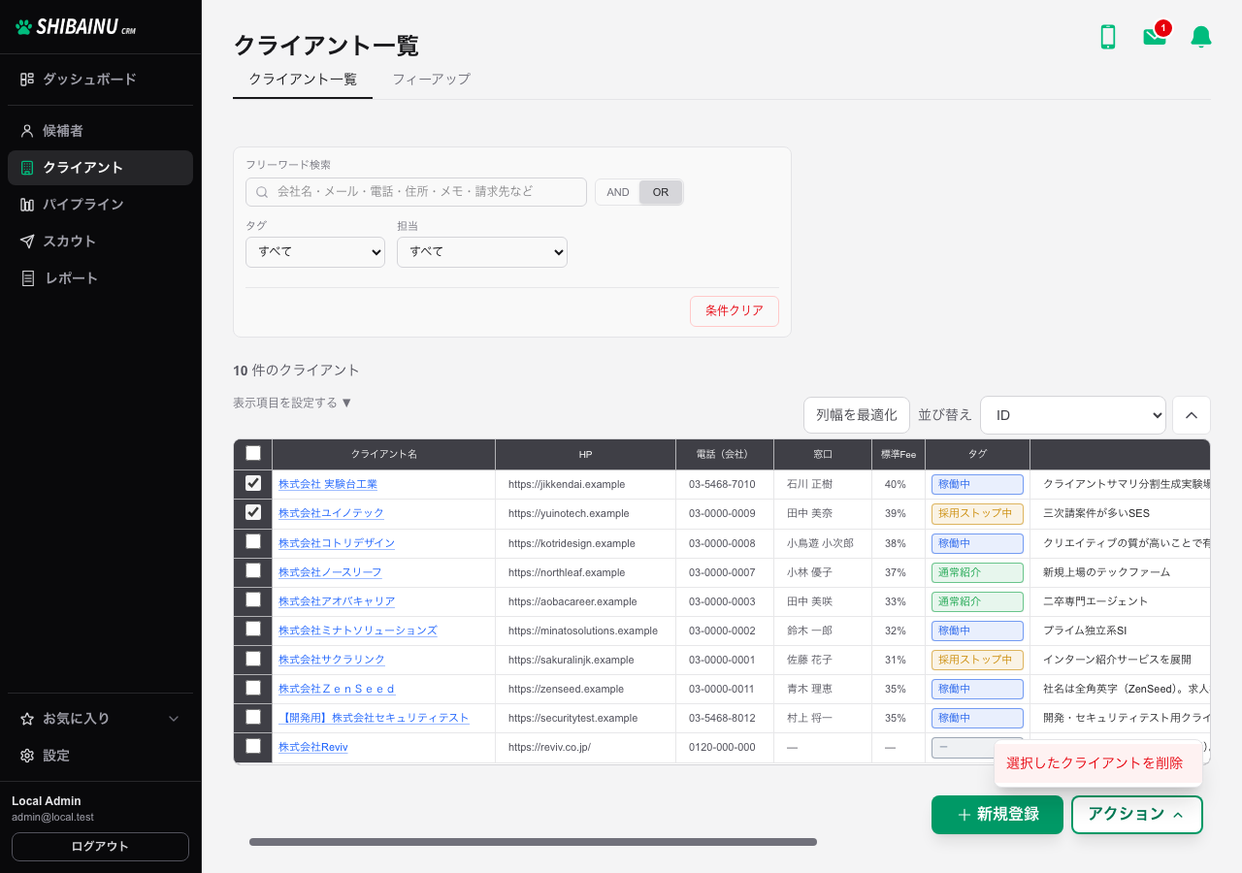Expand 表示項目を設定する column settings
Screen dimensions: 1242x873
pos(292,403)
